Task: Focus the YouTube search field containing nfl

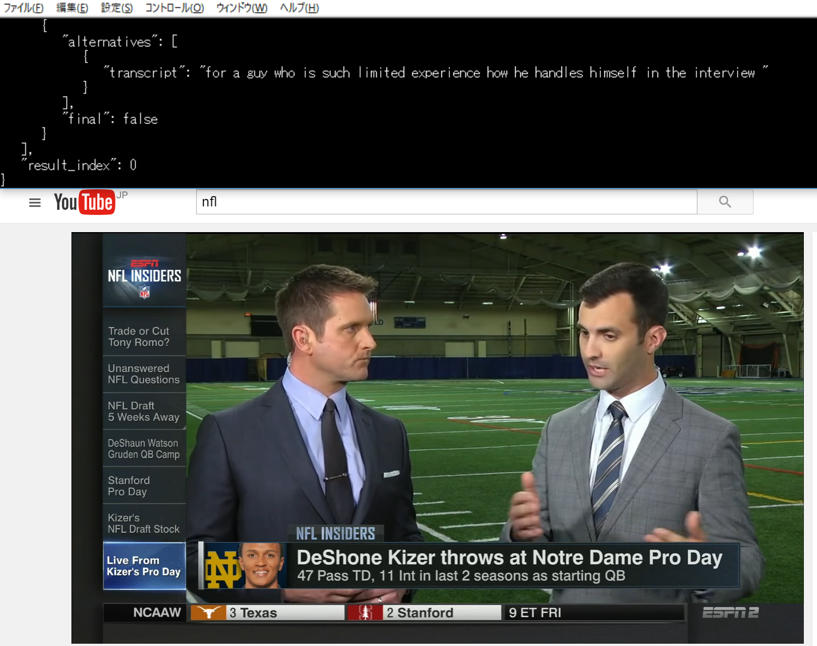Action: (447, 202)
